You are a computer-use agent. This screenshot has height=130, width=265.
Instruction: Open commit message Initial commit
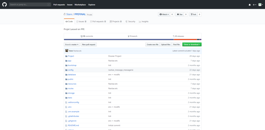tap(114, 125)
